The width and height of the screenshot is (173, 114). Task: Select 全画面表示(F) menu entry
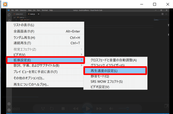45,31
